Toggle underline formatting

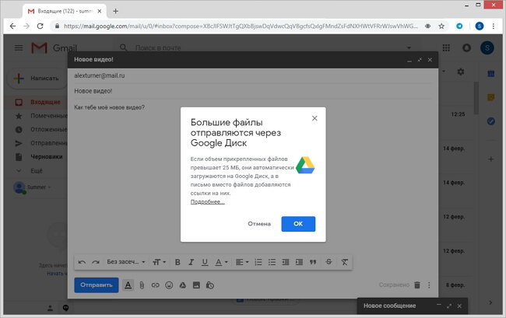205,262
